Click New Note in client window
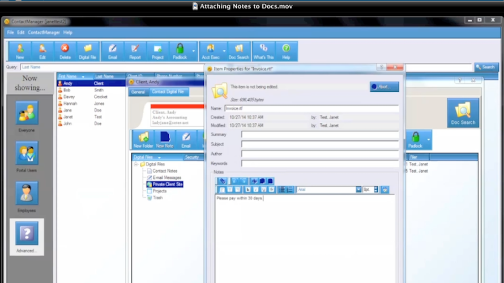Viewport: 504px width, 283px height. point(165,140)
